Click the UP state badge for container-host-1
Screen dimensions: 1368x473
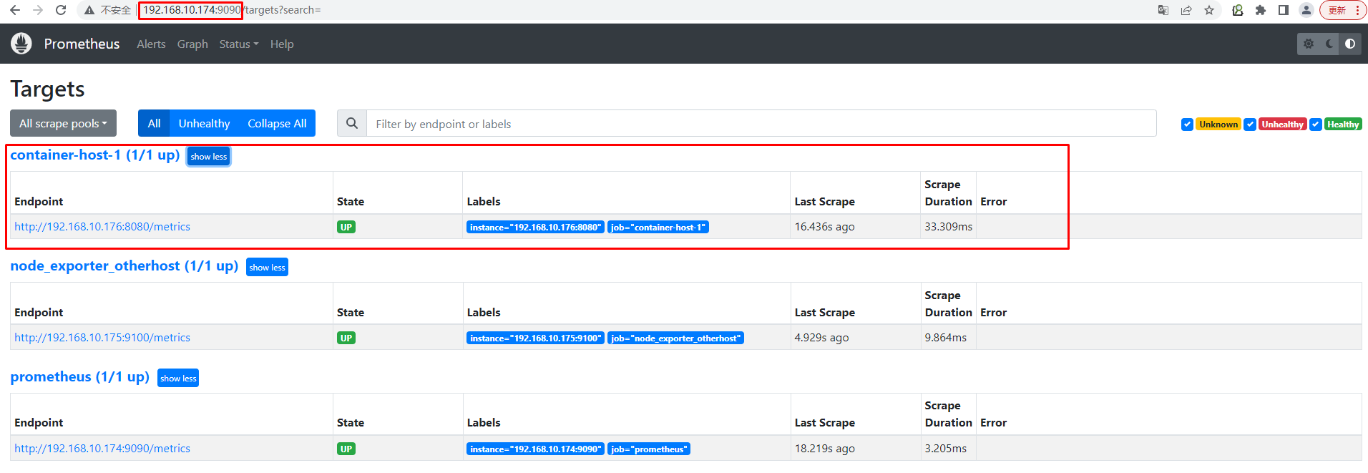click(346, 227)
